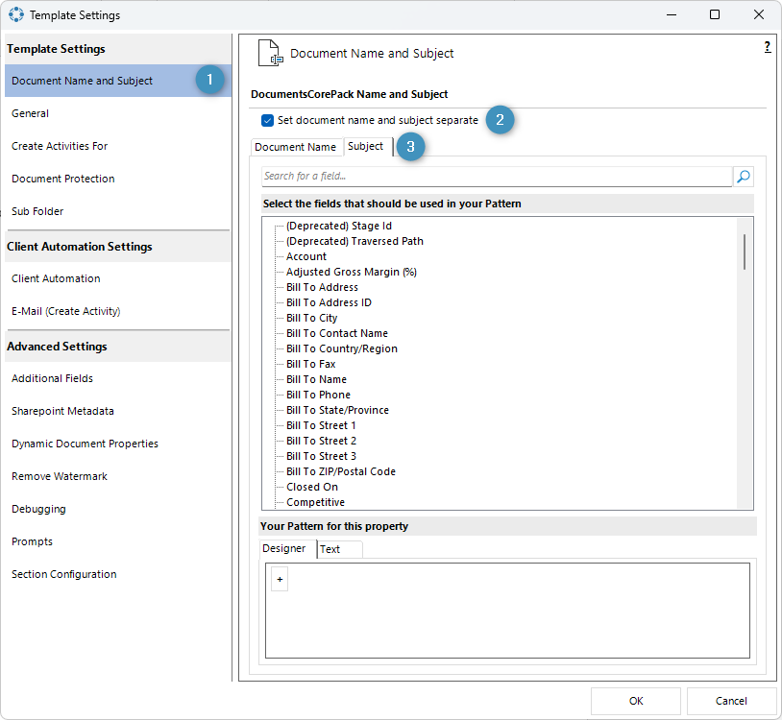Screen dimensions: 782x720
Task: Confirm settings with OK button
Action: [x=636, y=701]
